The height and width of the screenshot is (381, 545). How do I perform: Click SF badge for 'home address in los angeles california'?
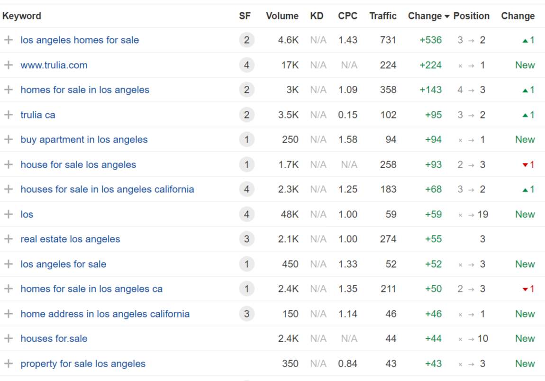point(246,314)
